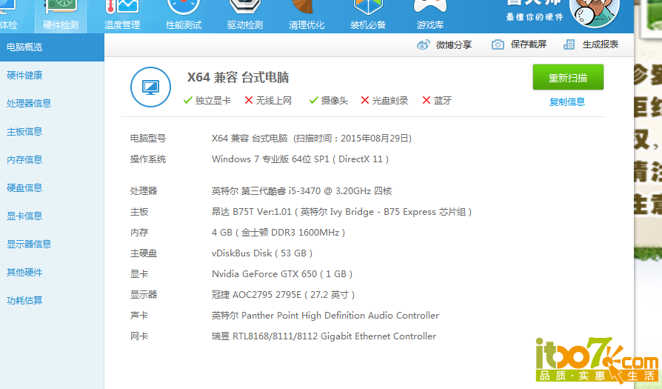The width and height of the screenshot is (662, 389).
Task: Click the 显示器 row label
Action: 144,294
